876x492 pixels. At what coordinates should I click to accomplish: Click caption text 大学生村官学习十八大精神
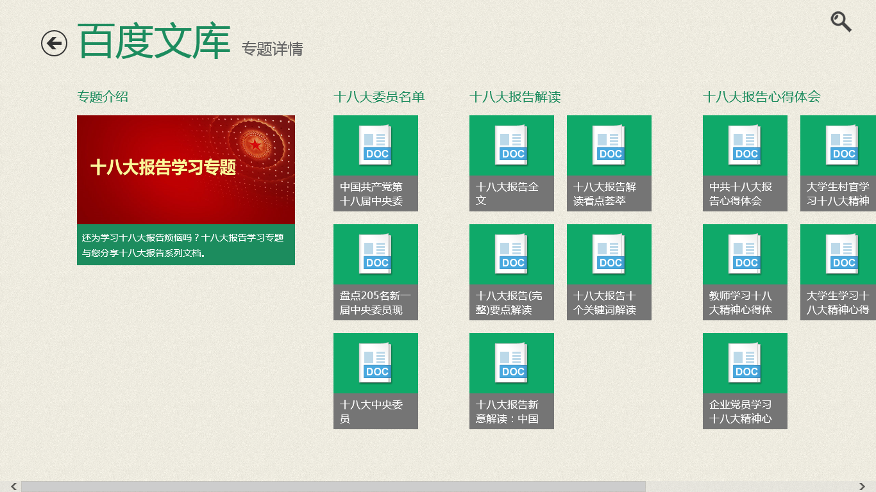838,193
